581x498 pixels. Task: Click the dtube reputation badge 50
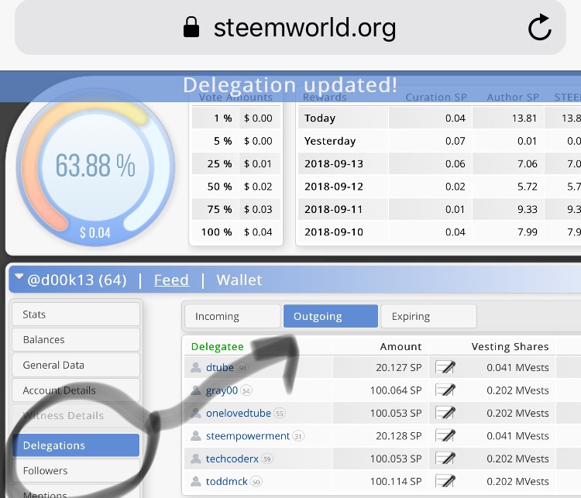coord(242,368)
